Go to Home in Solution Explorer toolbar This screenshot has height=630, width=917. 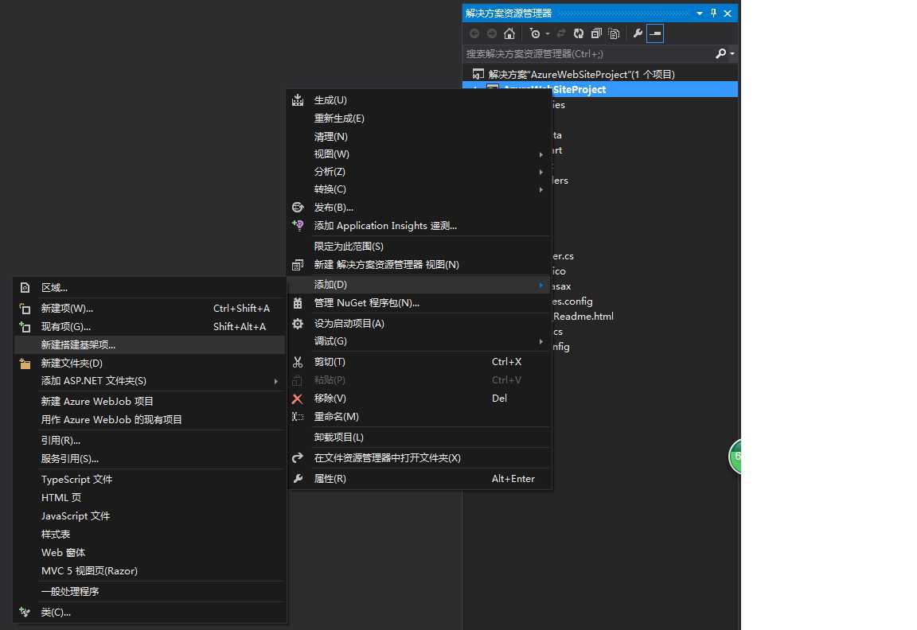tap(509, 33)
